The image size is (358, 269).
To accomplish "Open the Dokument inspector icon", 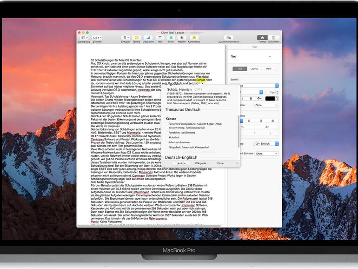I will pyautogui.click(x=273, y=38).
